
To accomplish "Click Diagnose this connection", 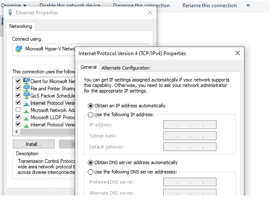I will (141, 6).
